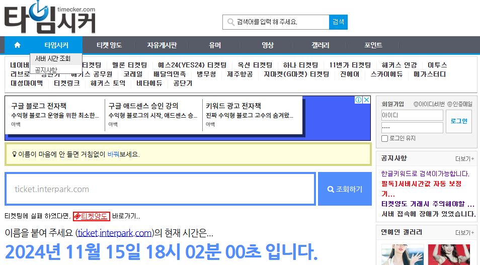Screen dimensions: 480x265
Task: Select the 해커스 공무원 shortcut link
Action: [92, 74]
